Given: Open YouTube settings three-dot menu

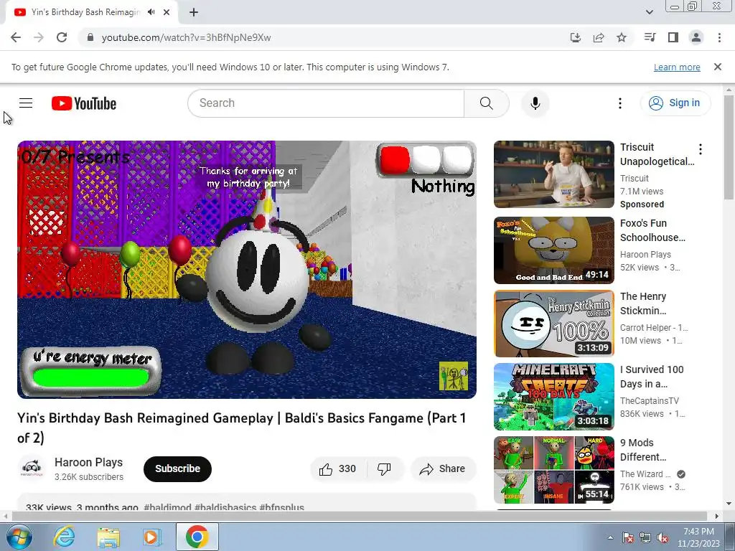Looking at the screenshot, I should coord(619,103).
